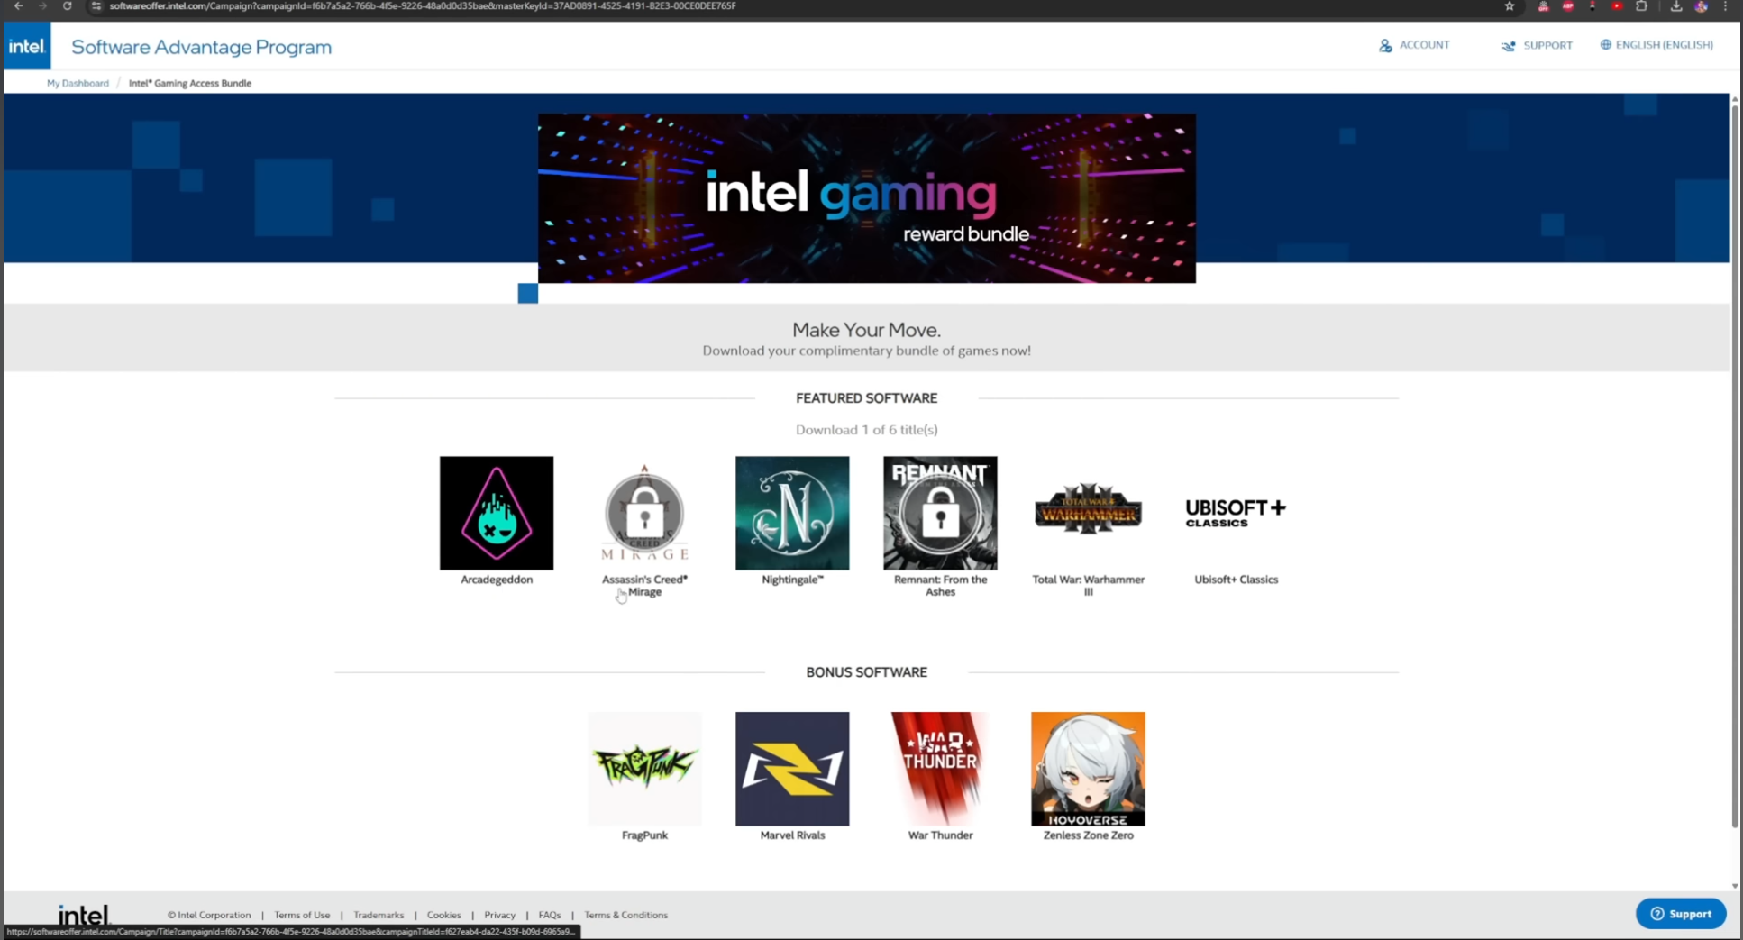Open the Support header link
The height and width of the screenshot is (940, 1743).
(x=1537, y=45)
